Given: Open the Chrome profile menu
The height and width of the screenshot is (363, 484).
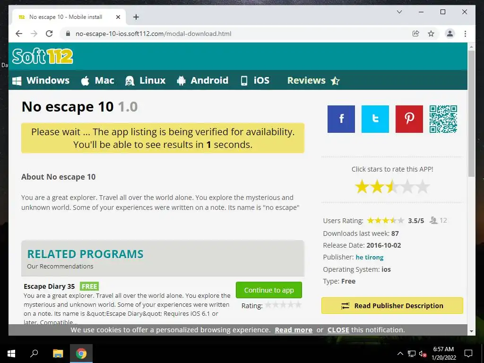Looking at the screenshot, I should pos(450,34).
